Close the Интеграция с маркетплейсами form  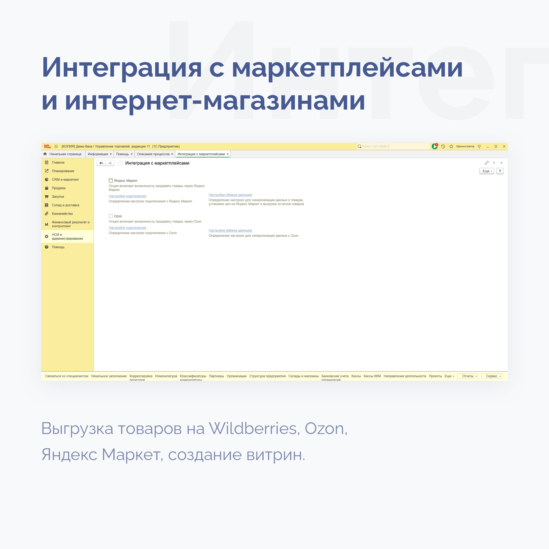pyautogui.click(x=501, y=163)
